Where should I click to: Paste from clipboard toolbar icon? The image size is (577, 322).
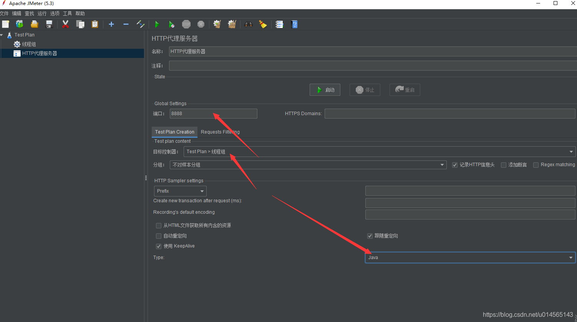[95, 24]
